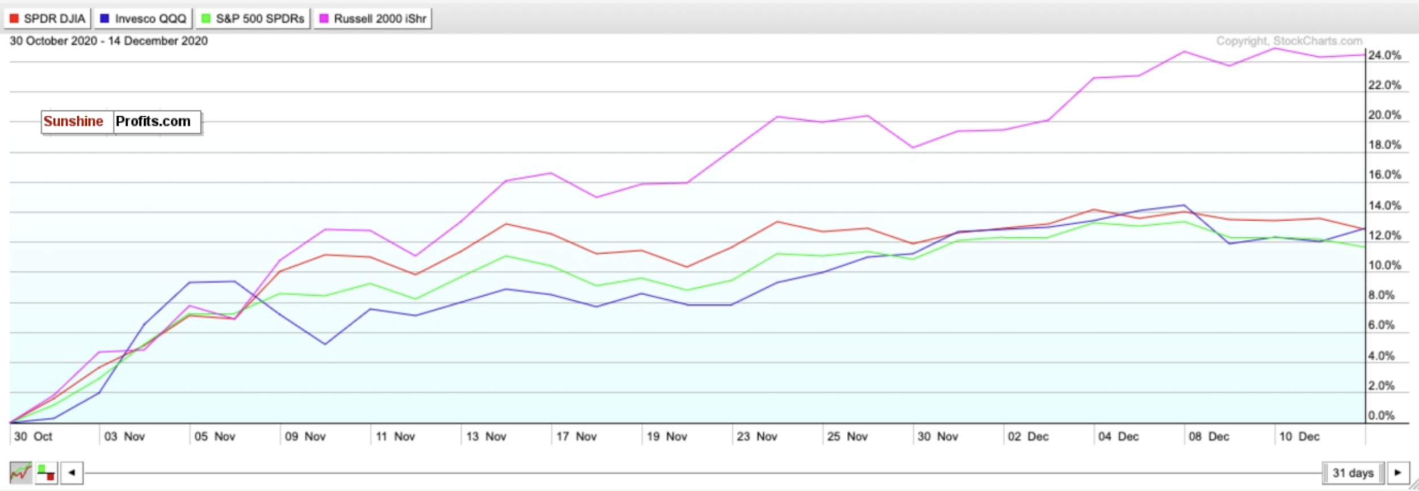Click the 30 Oct date label

pos(33,437)
